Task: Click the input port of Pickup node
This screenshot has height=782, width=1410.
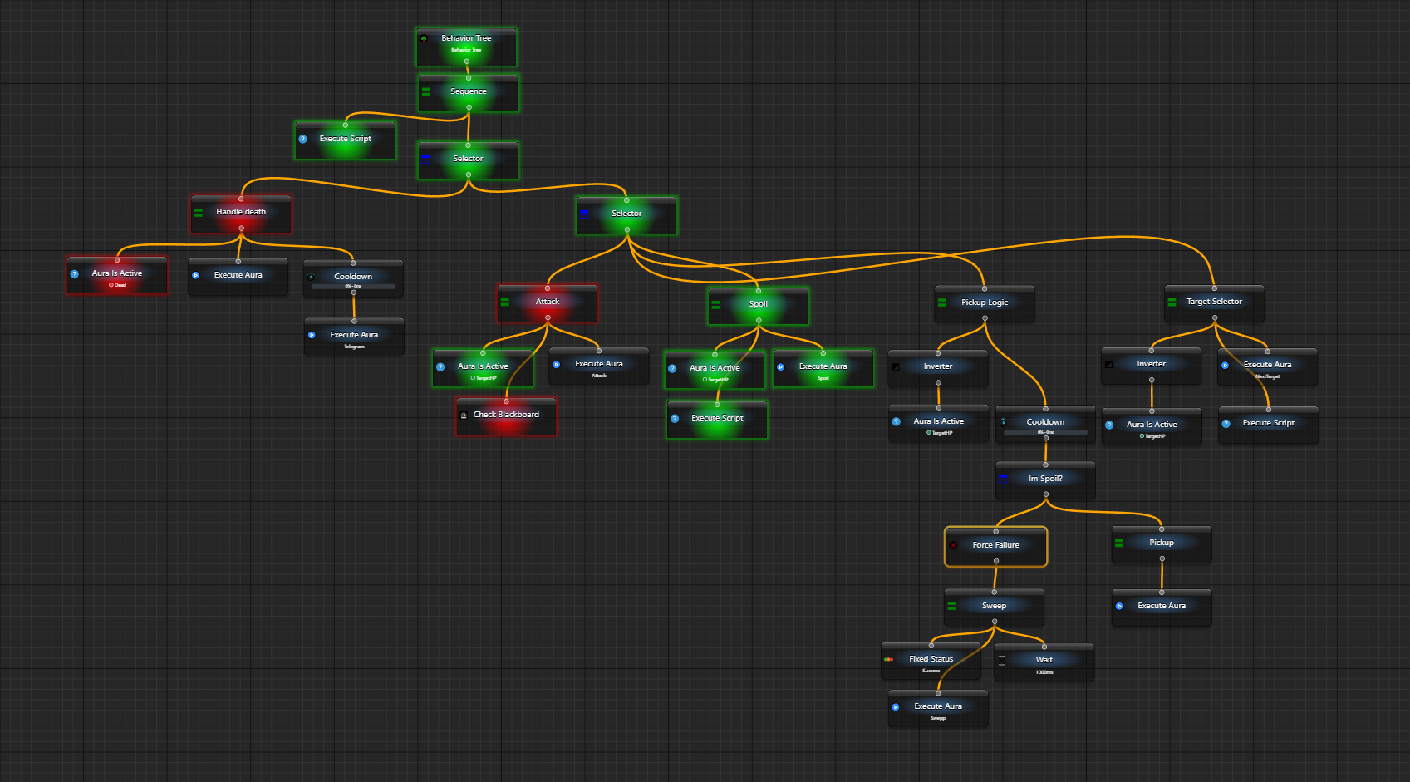Action: (x=1162, y=529)
